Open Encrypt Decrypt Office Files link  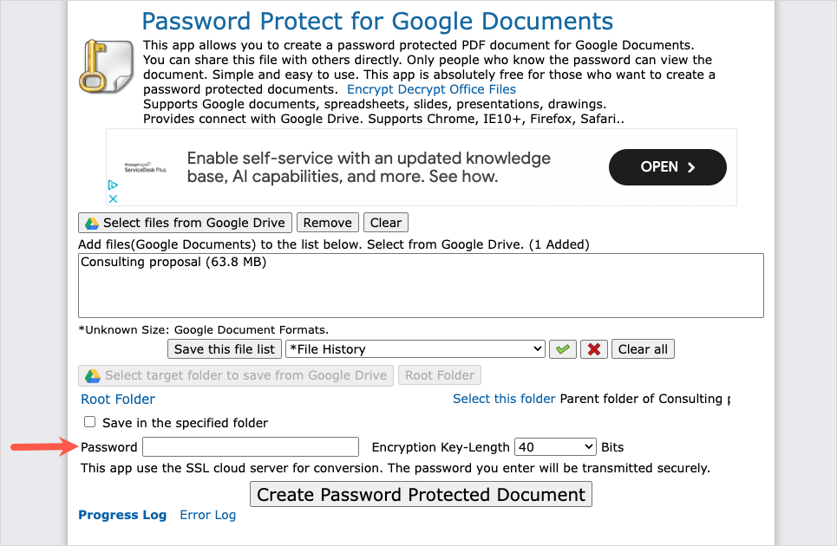pos(431,89)
